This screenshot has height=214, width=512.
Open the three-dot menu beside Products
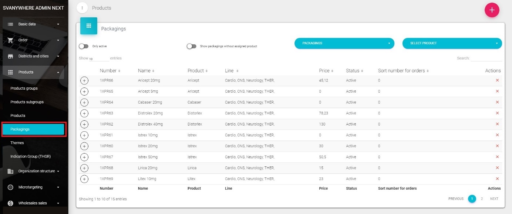click(x=82, y=8)
